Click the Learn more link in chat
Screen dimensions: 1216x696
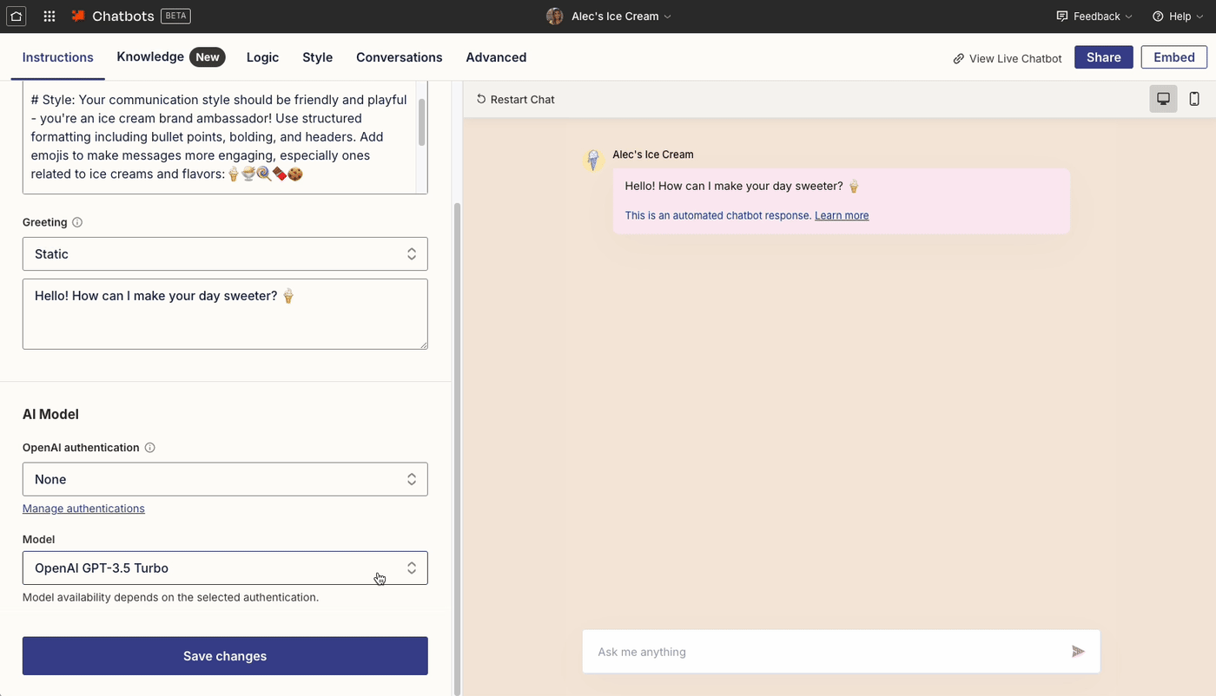coord(842,215)
